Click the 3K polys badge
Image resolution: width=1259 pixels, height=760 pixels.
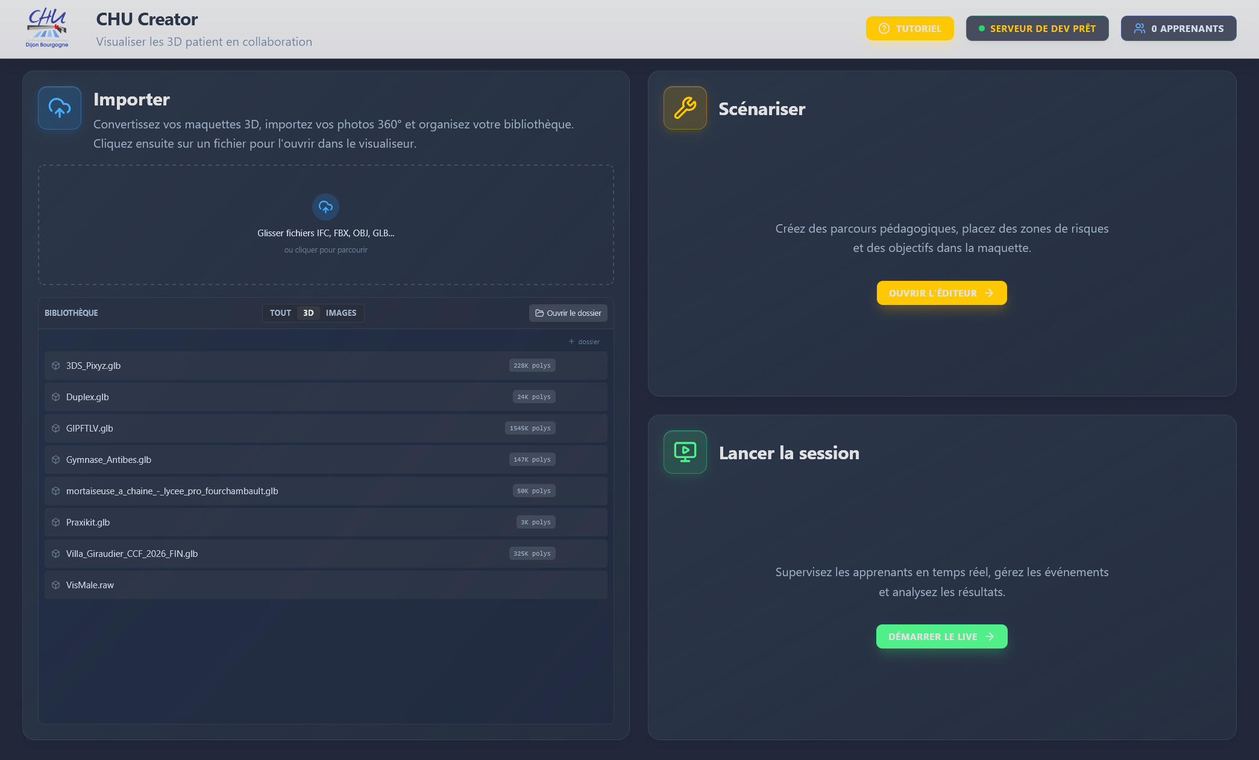536,523
